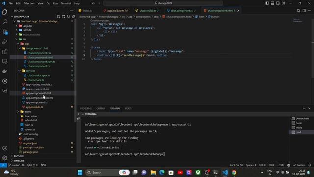
Task: Open File Explorer from taskbar
Action: coord(153,172)
